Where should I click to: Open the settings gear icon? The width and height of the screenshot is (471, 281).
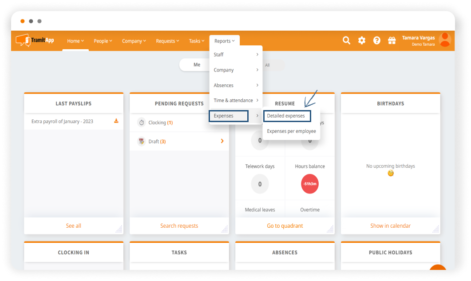point(362,40)
